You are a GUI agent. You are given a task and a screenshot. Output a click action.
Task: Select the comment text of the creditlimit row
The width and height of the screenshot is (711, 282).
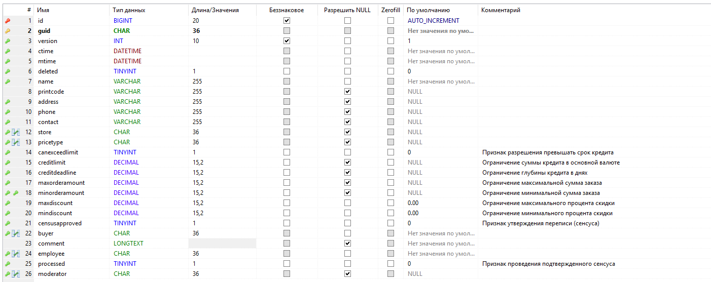(x=551, y=163)
